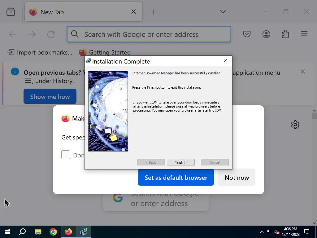
Task: Open the Getting Started bookmark
Action: pos(105,52)
